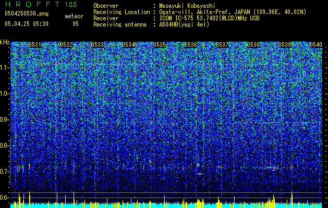Click the Receiver line ICOM IC-575

(209, 18)
